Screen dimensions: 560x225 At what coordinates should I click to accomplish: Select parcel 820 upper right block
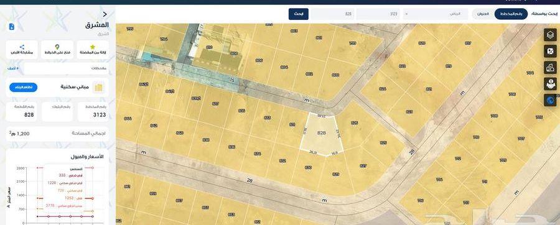click(x=422, y=43)
